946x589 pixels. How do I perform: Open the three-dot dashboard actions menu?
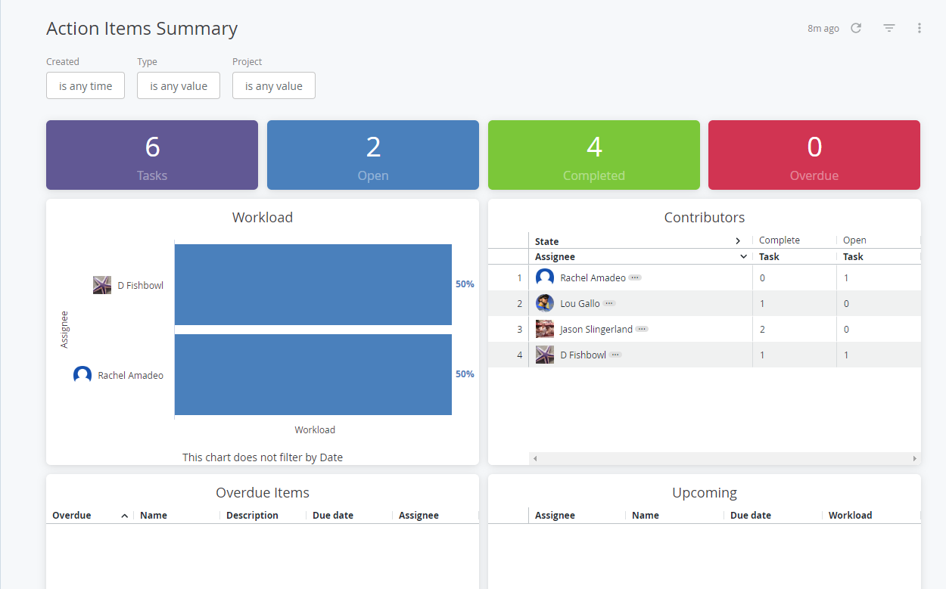pyautogui.click(x=920, y=28)
